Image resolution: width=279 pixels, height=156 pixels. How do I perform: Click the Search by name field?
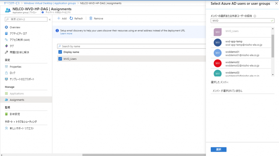pos(131,46)
